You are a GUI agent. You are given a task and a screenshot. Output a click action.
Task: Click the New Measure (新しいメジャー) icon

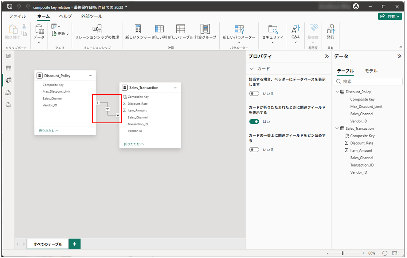point(138,30)
